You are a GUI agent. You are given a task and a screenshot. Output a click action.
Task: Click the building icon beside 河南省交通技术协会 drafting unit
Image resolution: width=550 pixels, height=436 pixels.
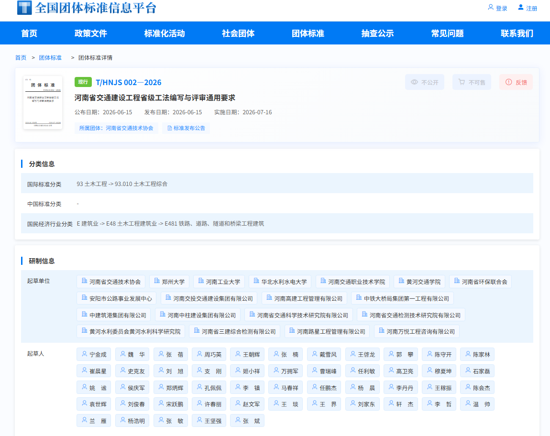(x=85, y=281)
